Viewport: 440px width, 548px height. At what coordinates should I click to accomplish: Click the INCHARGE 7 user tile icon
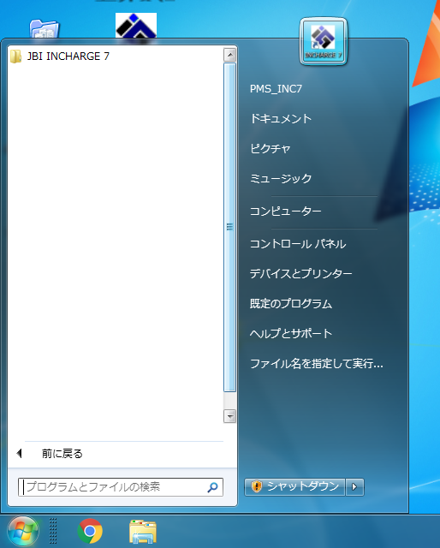(324, 41)
